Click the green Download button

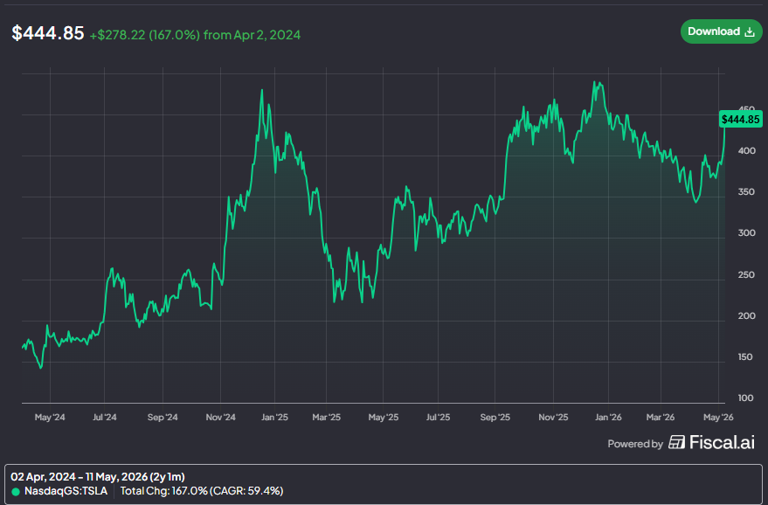tap(721, 31)
